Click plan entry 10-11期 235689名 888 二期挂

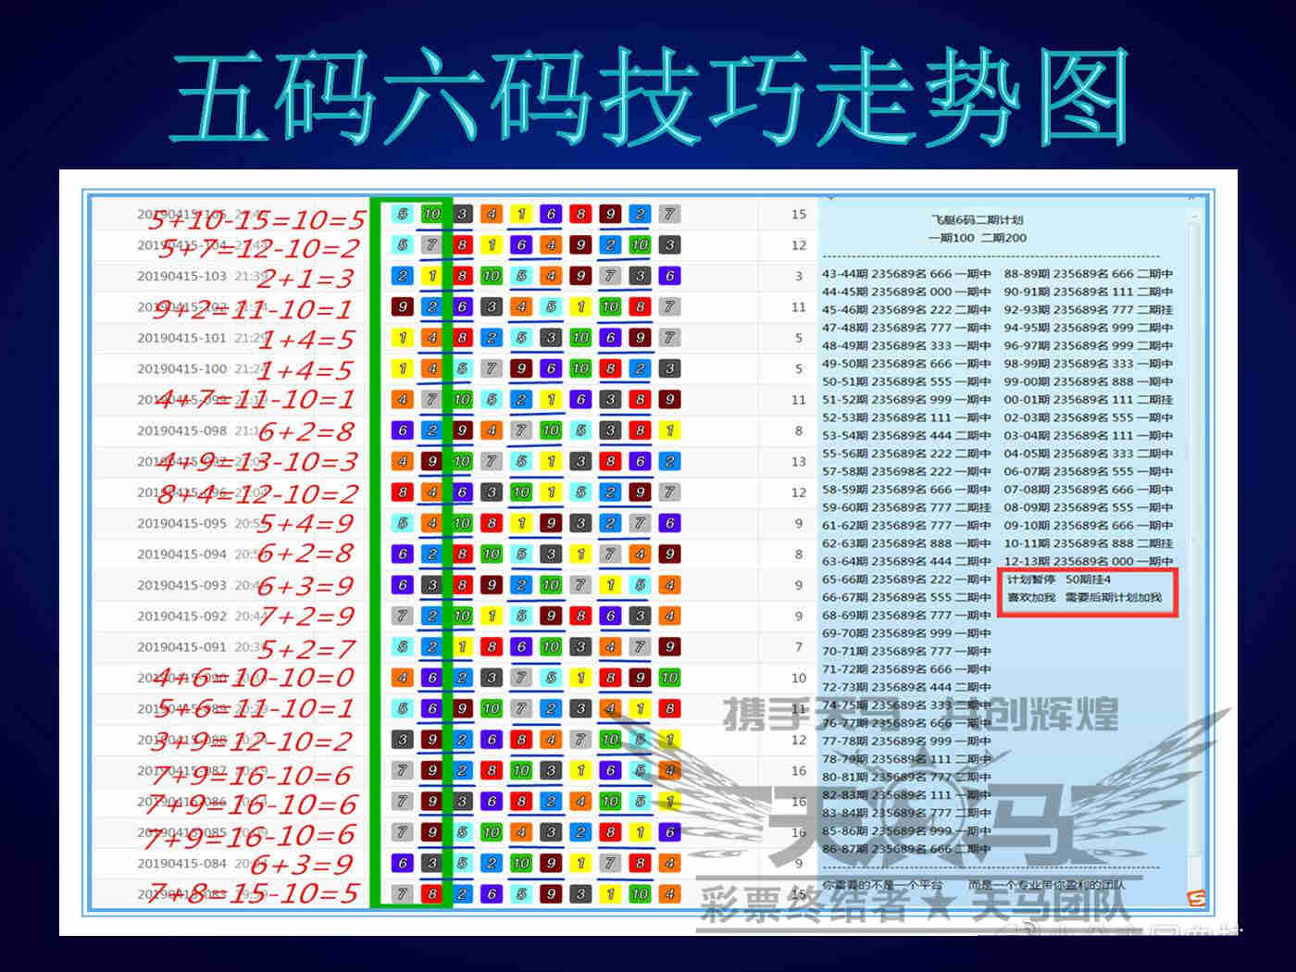(1088, 543)
